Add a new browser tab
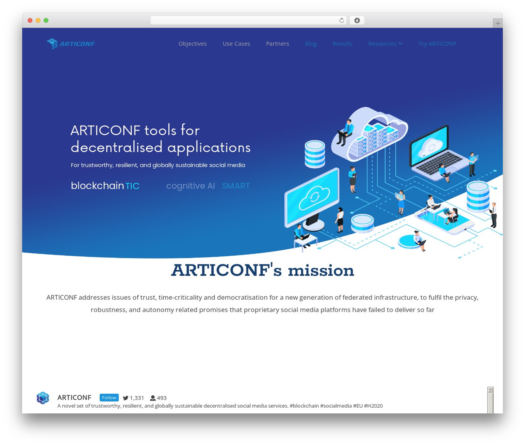The width and height of the screenshot is (525, 445). pos(498,23)
